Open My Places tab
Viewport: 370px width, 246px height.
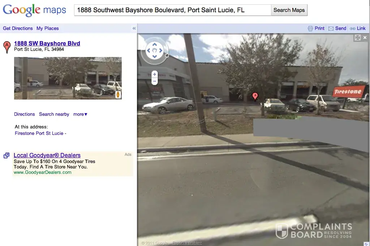[47, 28]
